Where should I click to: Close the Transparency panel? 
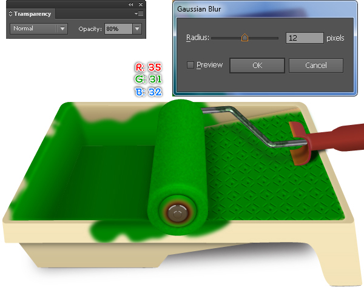pos(141,4)
